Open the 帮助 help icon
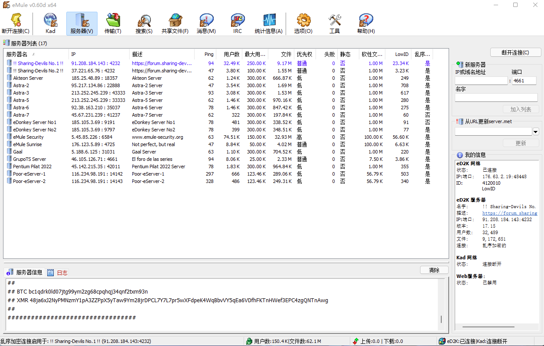This screenshot has height=346, width=544. point(366,23)
